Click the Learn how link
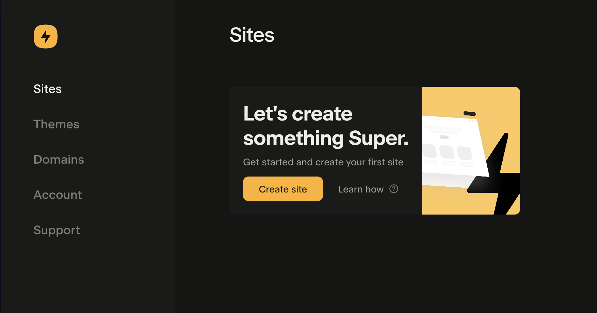The image size is (597, 313). [x=361, y=189]
